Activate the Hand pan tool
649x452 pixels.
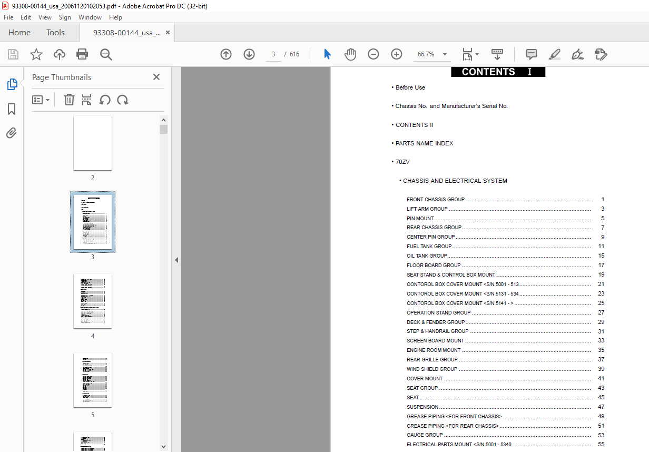(x=350, y=54)
